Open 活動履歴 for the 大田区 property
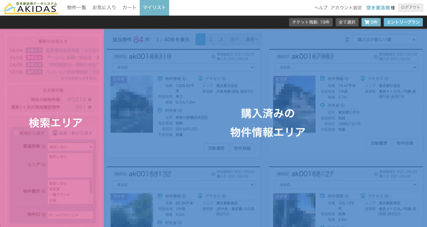This screenshot has height=227, width=427. pos(216,148)
